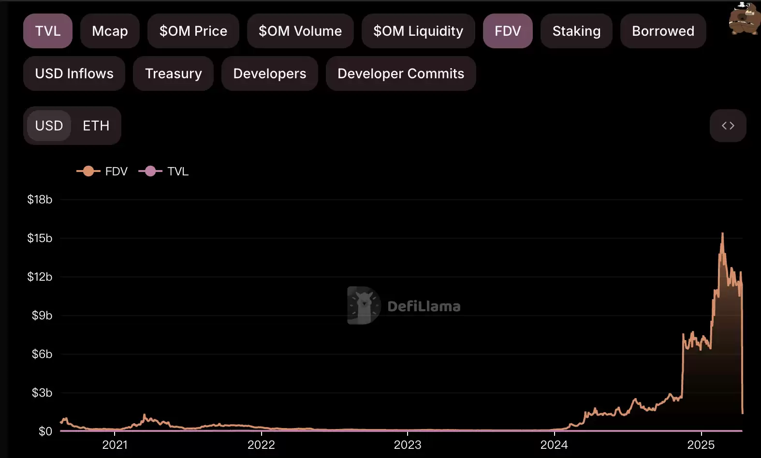Switch chart denomination to ETH
The height and width of the screenshot is (458, 761).
[x=96, y=126]
